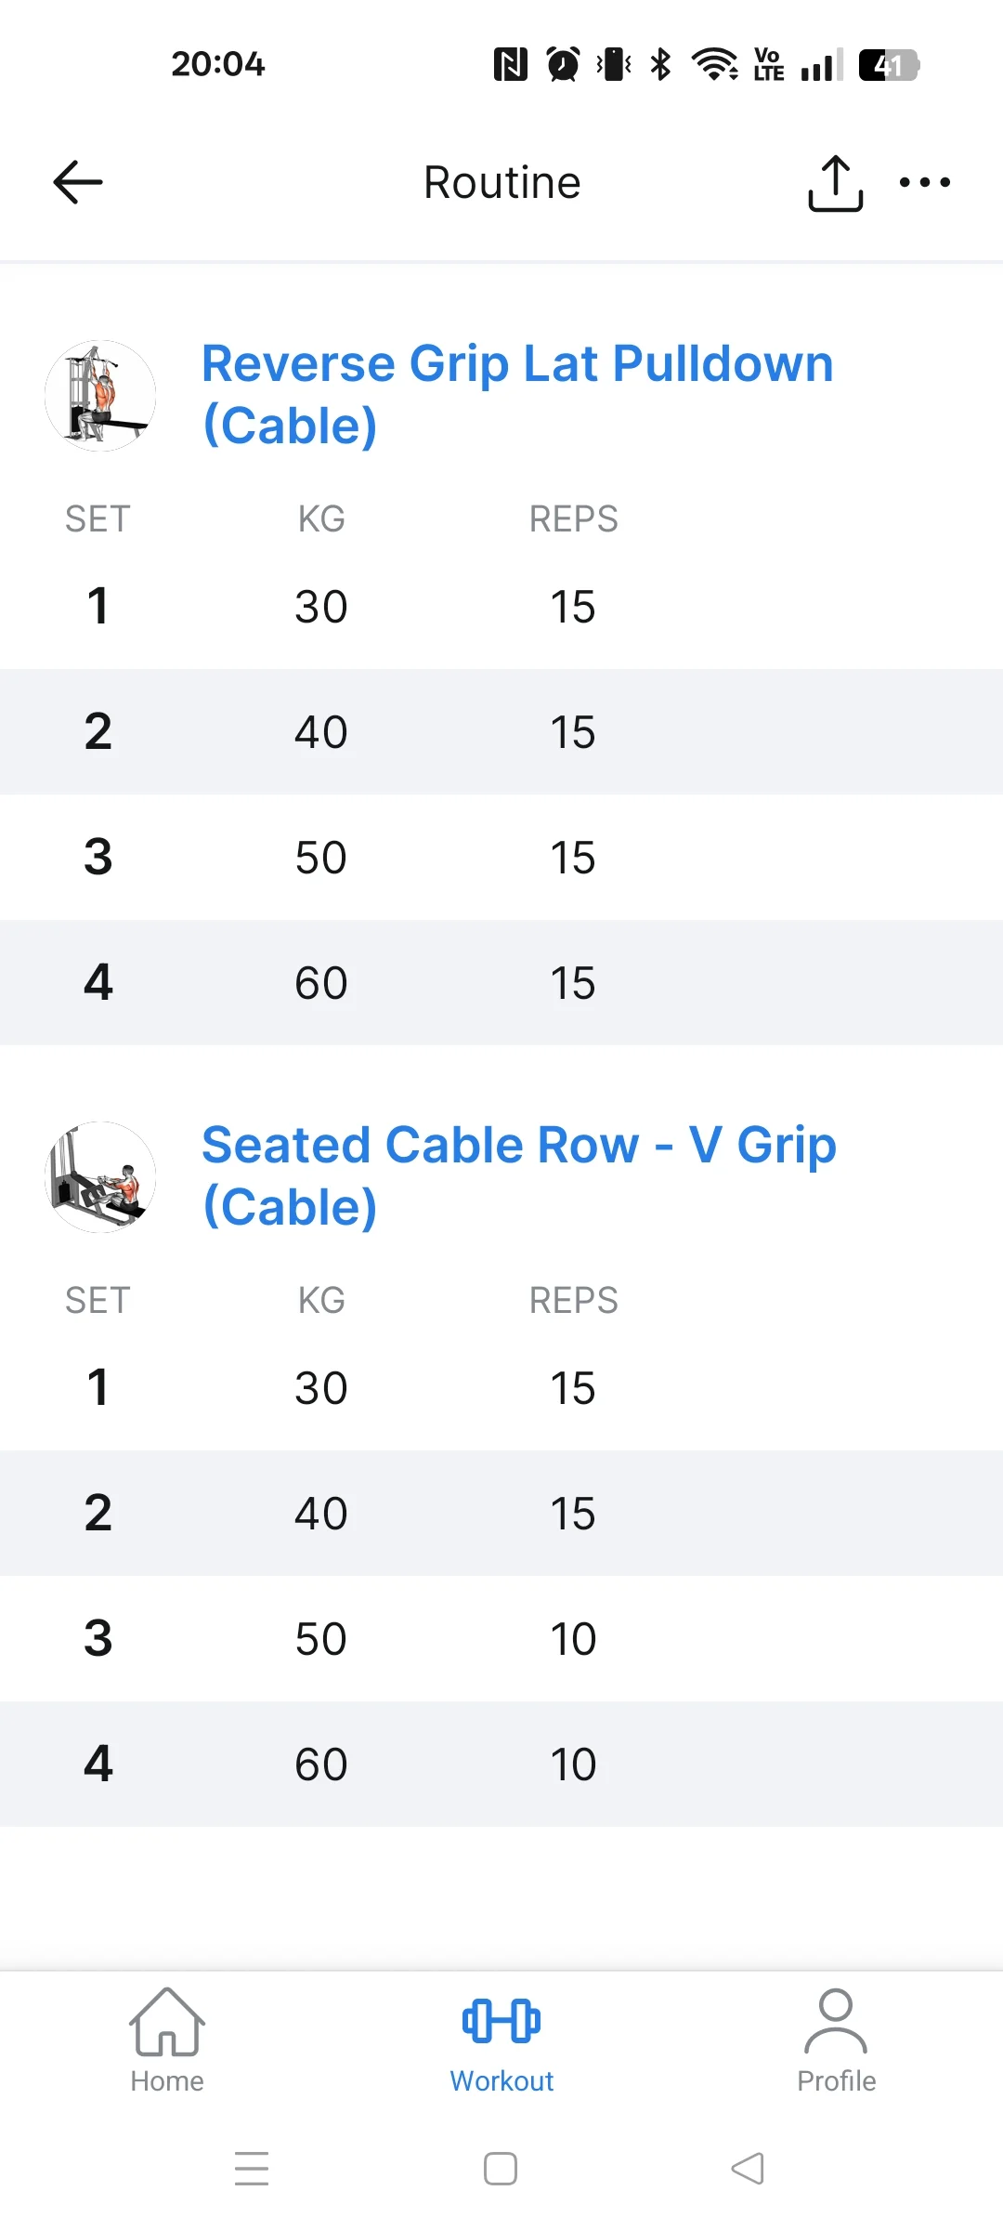Tap the alarm clock status icon
Viewport: 1003px width, 2230px height.
(563, 65)
